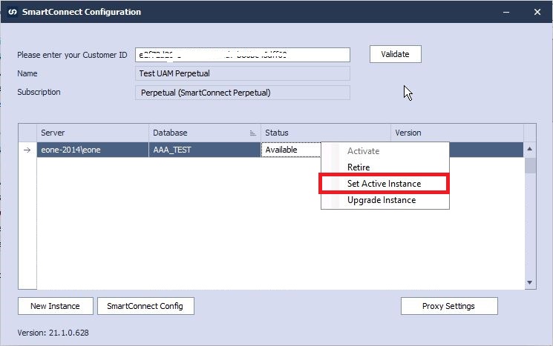Click the Validate button

coord(396,54)
